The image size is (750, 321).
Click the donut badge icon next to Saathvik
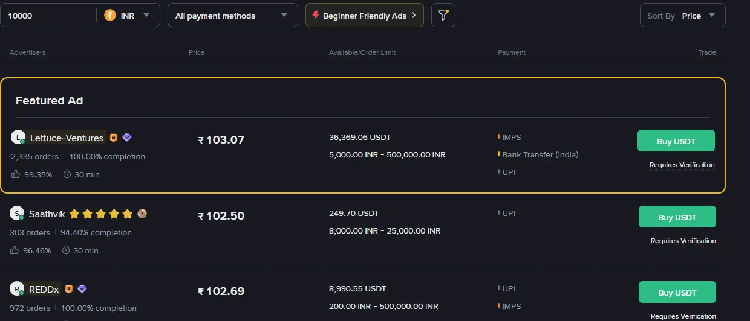(x=142, y=214)
